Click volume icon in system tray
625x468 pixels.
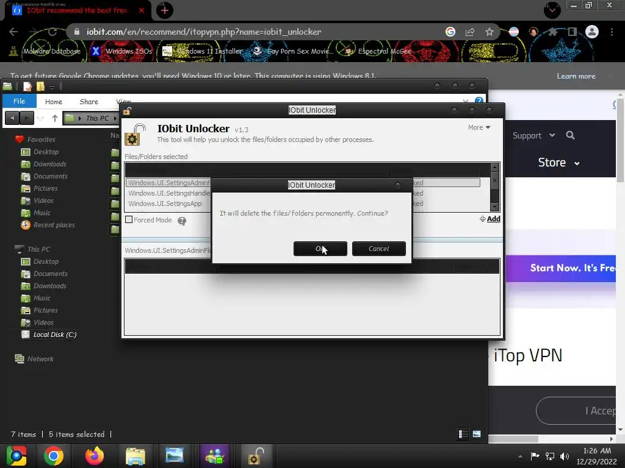(x=565, y=456)
